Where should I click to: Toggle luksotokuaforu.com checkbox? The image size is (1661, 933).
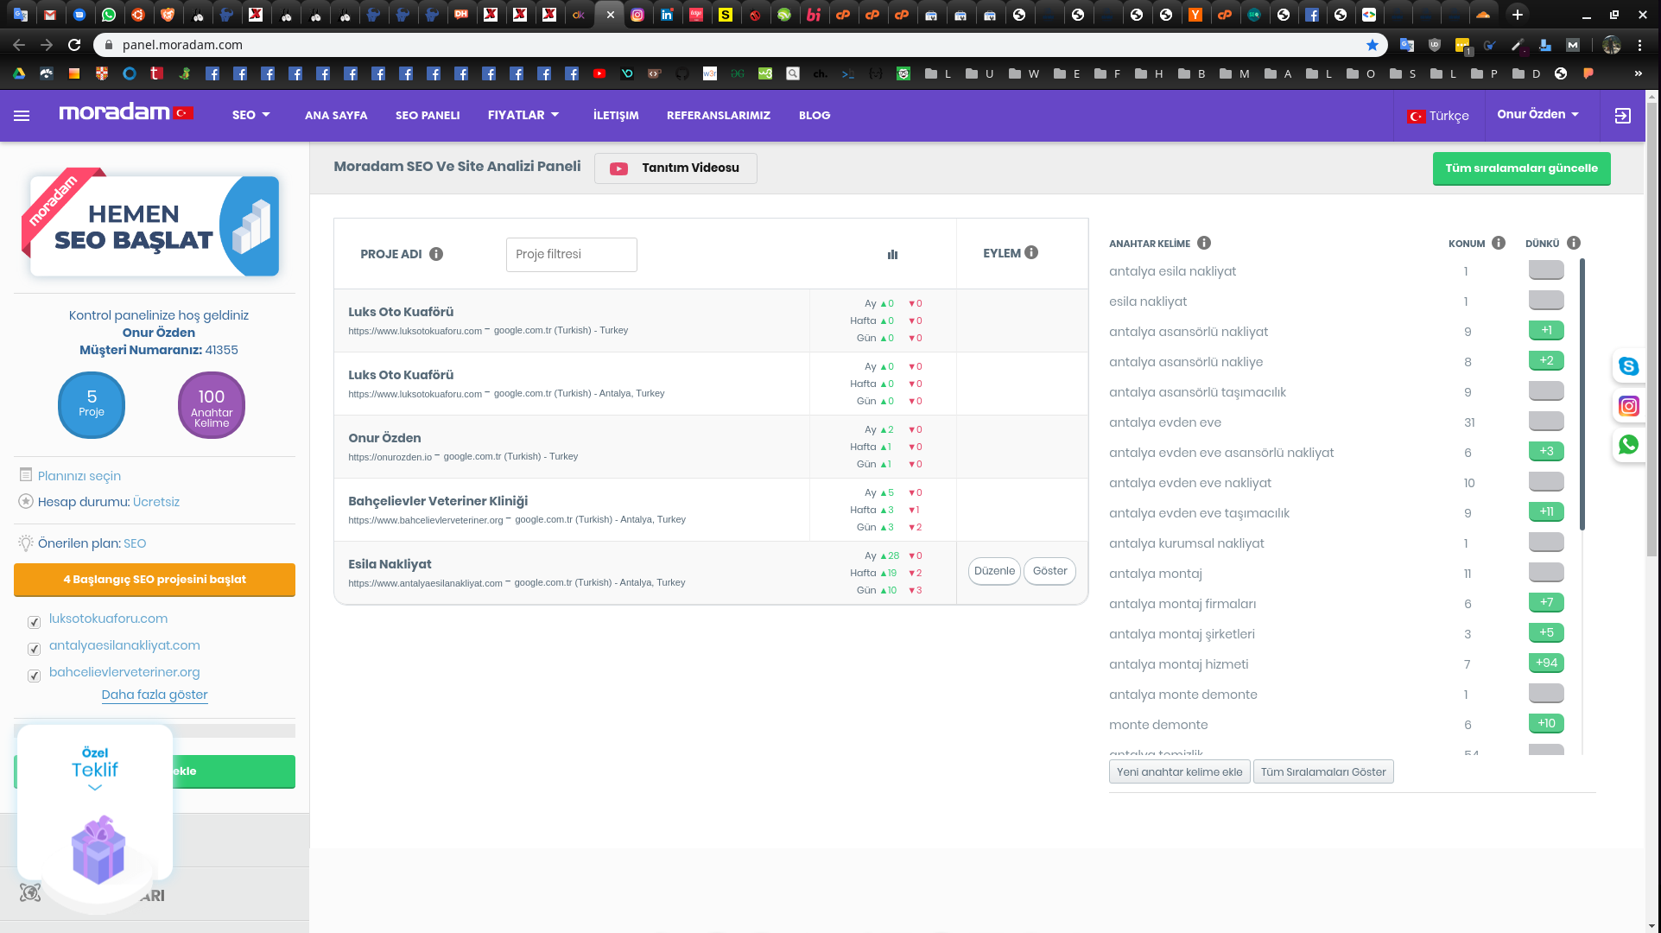(34, 622)
